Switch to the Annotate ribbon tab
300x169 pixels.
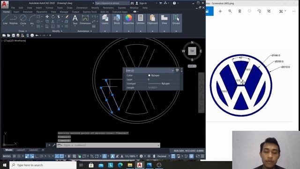point(28,12)
